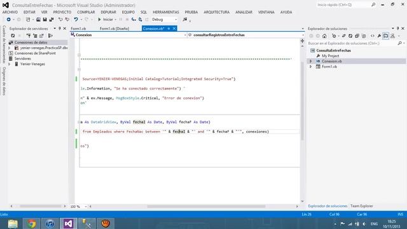This screenshot has width=407, height=229.
Task: Toggle auto-hide pin of Explorador de servidores
Action: tap(60, 29)
